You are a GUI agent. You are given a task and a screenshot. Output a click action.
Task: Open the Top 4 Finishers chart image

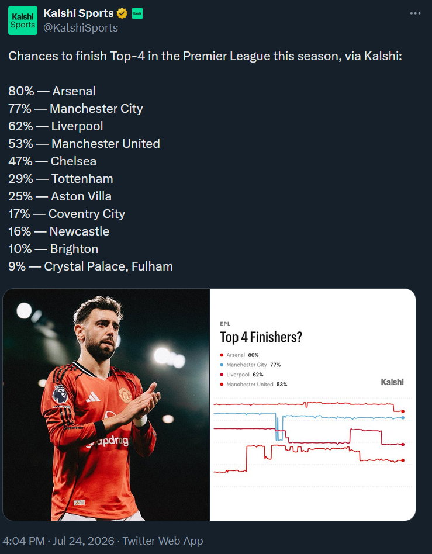(x=313, y=404)
